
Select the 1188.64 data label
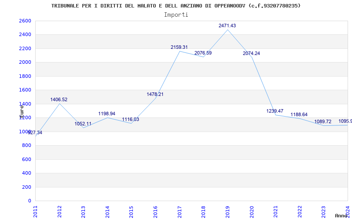299,114
